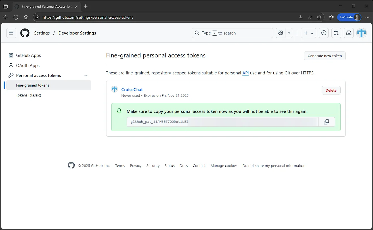373x230 pixels.
Task: Collapse the Personal access tokens section
Action: pos(86,76)
